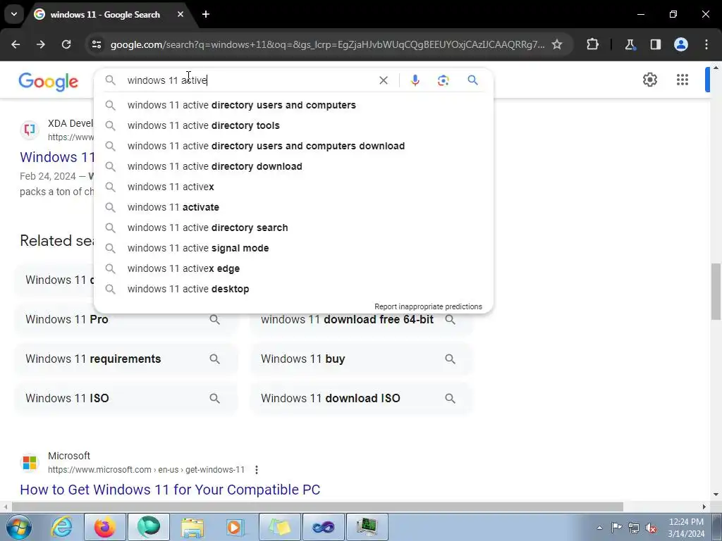
Task: Clear the search box with X icon
Action: click(383, 80)
